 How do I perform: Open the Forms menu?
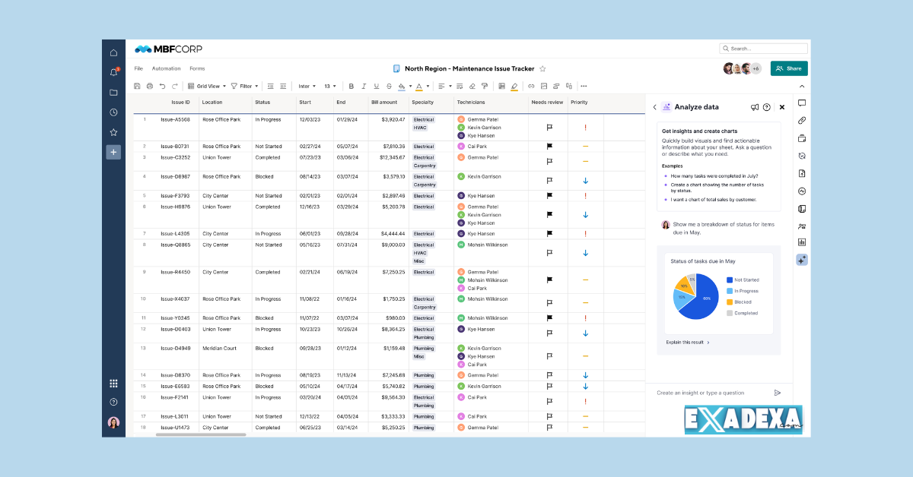pyautogui.click(x=196, y=68)
